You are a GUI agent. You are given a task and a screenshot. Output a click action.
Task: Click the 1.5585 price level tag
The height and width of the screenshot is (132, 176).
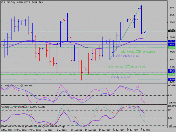click(171, 45)
